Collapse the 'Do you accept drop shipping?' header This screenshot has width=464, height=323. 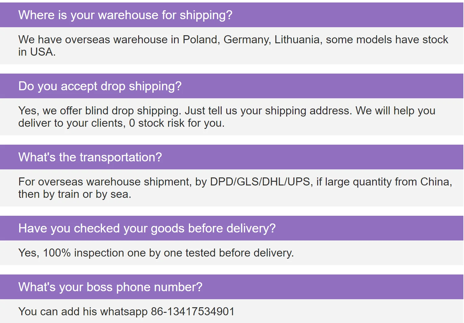click(x=100, y=86)
